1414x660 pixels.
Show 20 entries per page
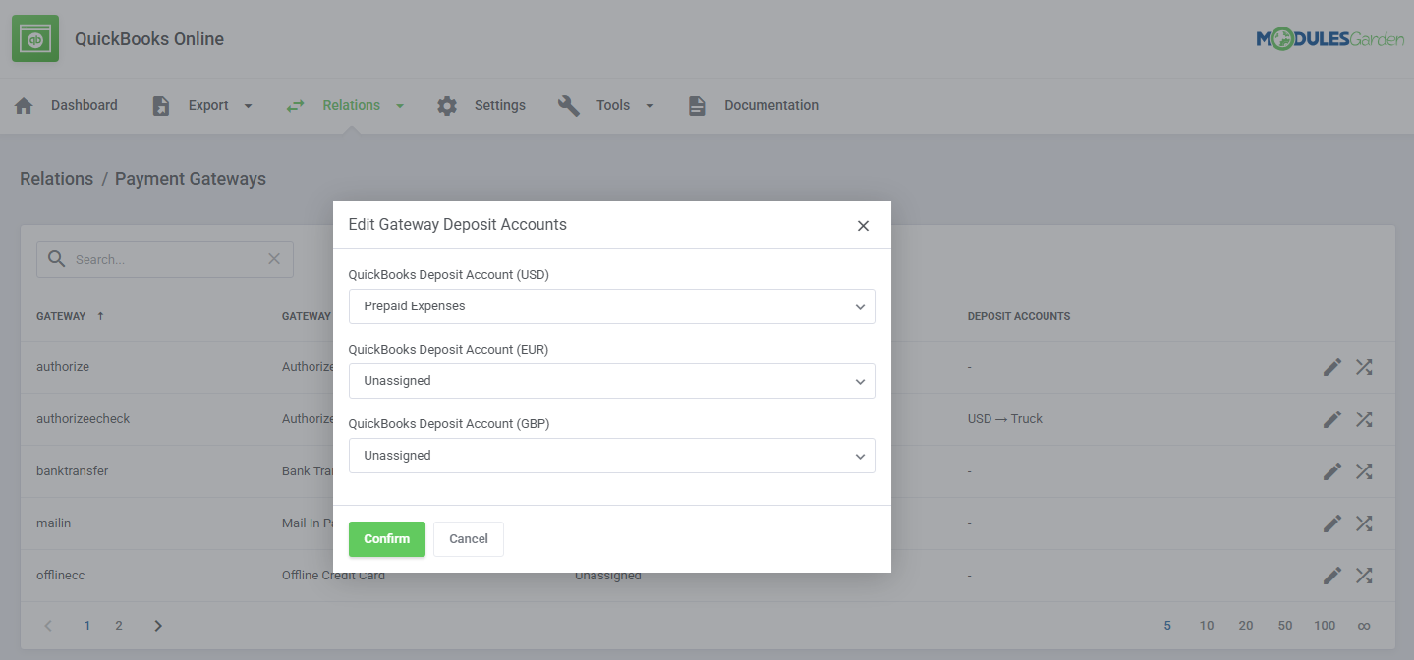(x=1246, y=626)
